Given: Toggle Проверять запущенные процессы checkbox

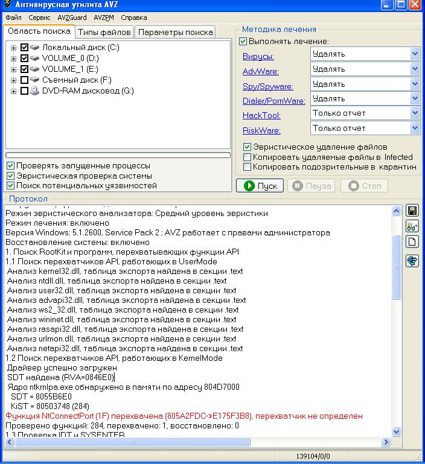Looking at the screenshot, I should pyautogui.click(x=10, y=166).
